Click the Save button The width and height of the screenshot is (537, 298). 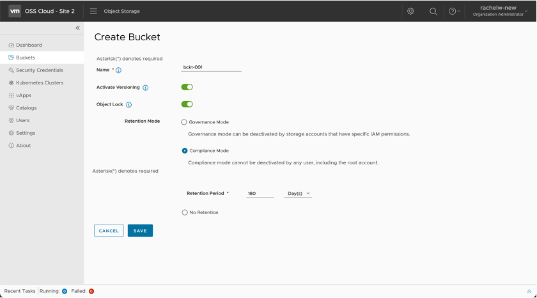pyautogui.click(x=140, y=231)
